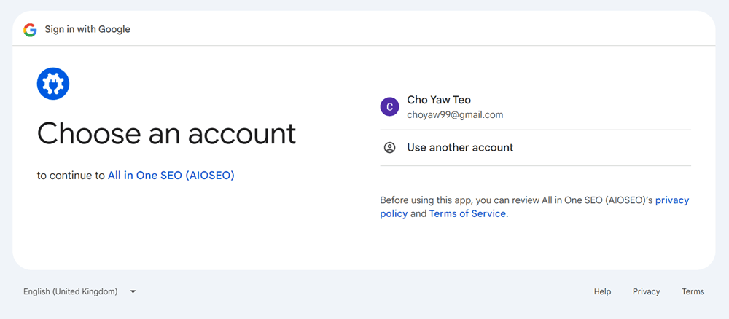The height and width of the screenshot is (319, 729).
Task: Click the purple C account avatar
Action: click(x=390, y=107)
